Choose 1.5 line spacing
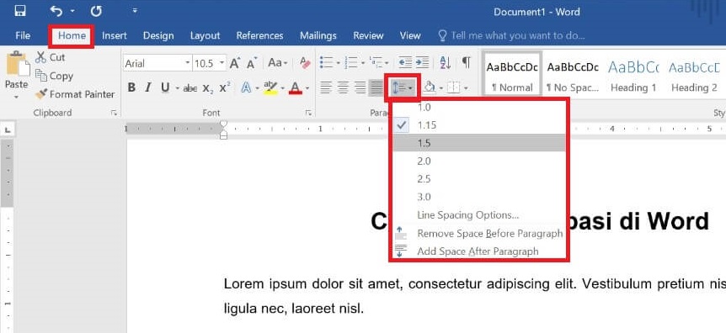726x333 pixels. coord(478,143)
